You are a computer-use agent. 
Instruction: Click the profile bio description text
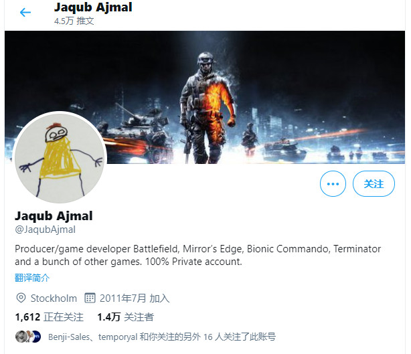pyautogui.click(x=198, y=255)
